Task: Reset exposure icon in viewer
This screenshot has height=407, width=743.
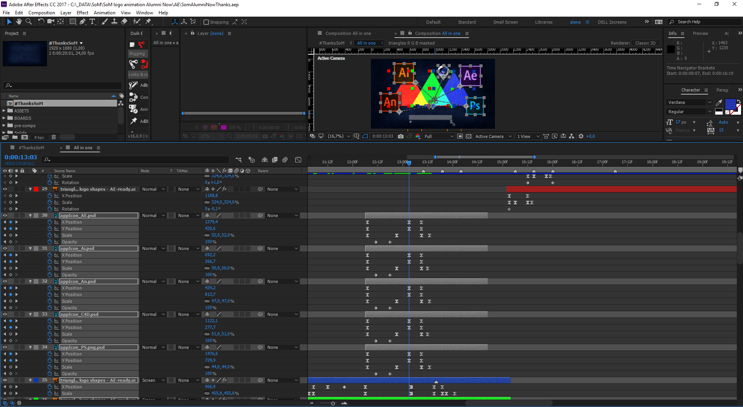Action: [581, 136]
